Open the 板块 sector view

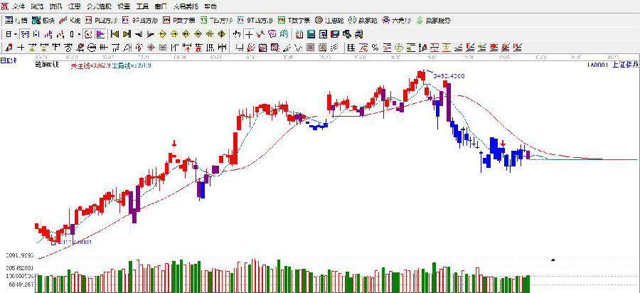(x=44, y=21)
